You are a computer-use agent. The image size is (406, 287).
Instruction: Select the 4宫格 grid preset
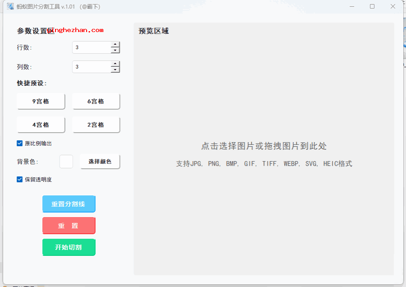[41, 125]
